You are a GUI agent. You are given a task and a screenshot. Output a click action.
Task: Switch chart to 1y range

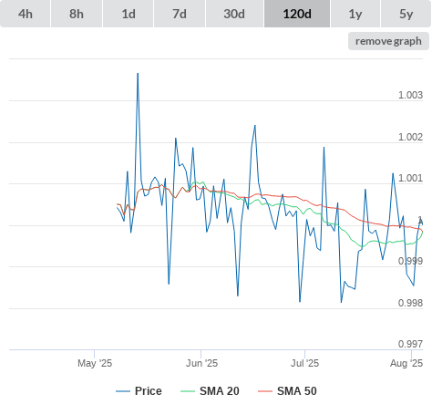(x=355, y=14)
